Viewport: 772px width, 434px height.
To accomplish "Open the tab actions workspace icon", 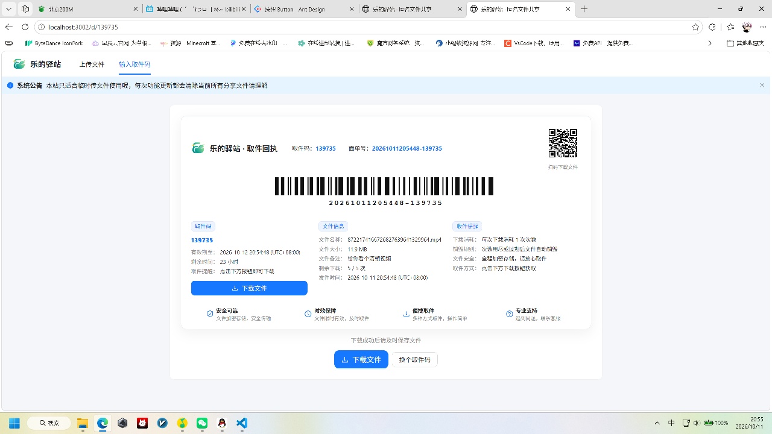I will [x=25, y=9].
